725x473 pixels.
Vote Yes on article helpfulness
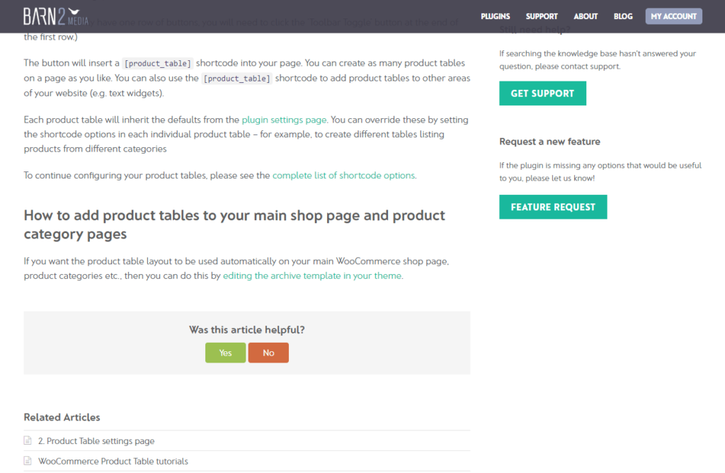click(x=225, y=353)
